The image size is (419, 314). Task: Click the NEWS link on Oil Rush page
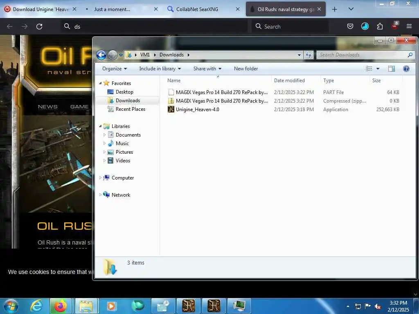pyautogui.click(x=47, y=107)
